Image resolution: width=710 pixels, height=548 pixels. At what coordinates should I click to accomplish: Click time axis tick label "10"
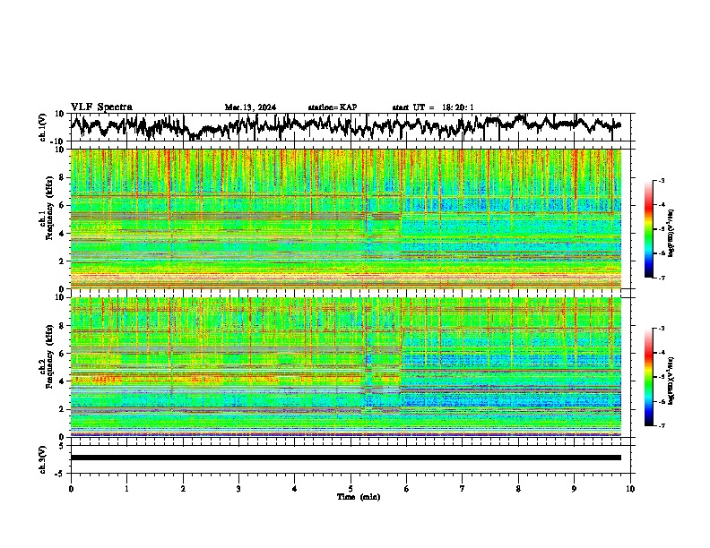pos(630,489)
